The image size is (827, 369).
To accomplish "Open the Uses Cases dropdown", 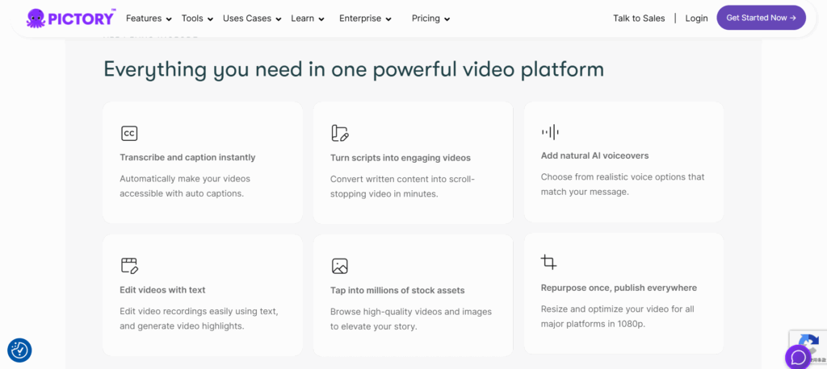I will coord(252,19).
